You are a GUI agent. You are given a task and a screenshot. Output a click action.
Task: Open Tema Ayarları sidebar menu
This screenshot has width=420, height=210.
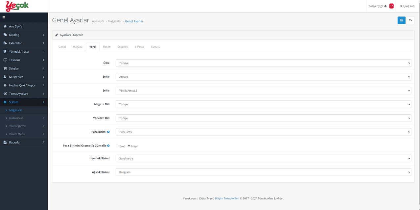coord(24,94)
